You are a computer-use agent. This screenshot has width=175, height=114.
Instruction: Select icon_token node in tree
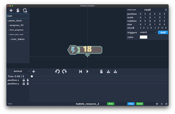(x=18, y=39)
